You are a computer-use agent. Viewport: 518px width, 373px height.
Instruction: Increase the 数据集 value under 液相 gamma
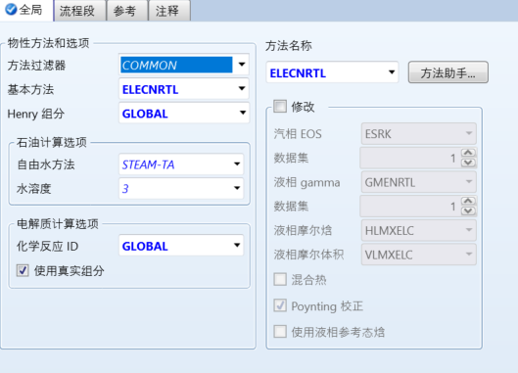pos(468,201)
